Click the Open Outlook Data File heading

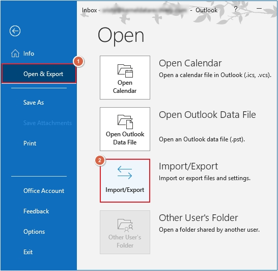207,115
